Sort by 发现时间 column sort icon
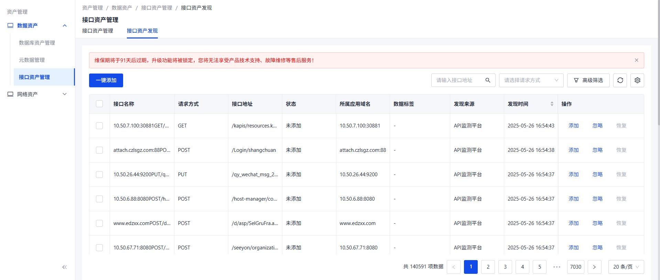The width and height of the screenshot is (660, 280). [552, 104]
